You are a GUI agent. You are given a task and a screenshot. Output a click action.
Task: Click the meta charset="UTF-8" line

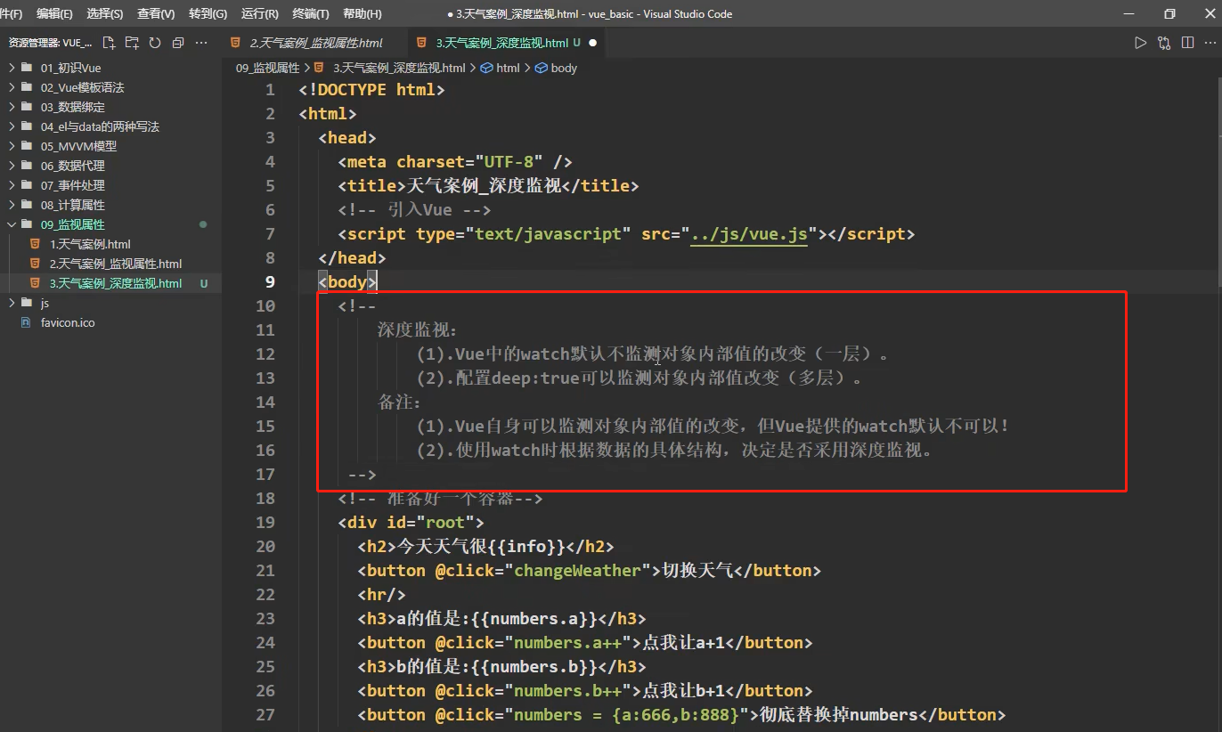[454, 162]
